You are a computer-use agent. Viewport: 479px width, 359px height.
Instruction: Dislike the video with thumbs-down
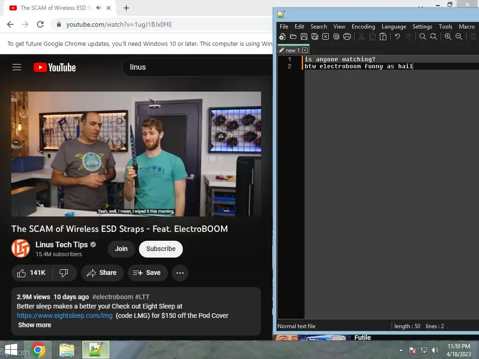point(64,273)
